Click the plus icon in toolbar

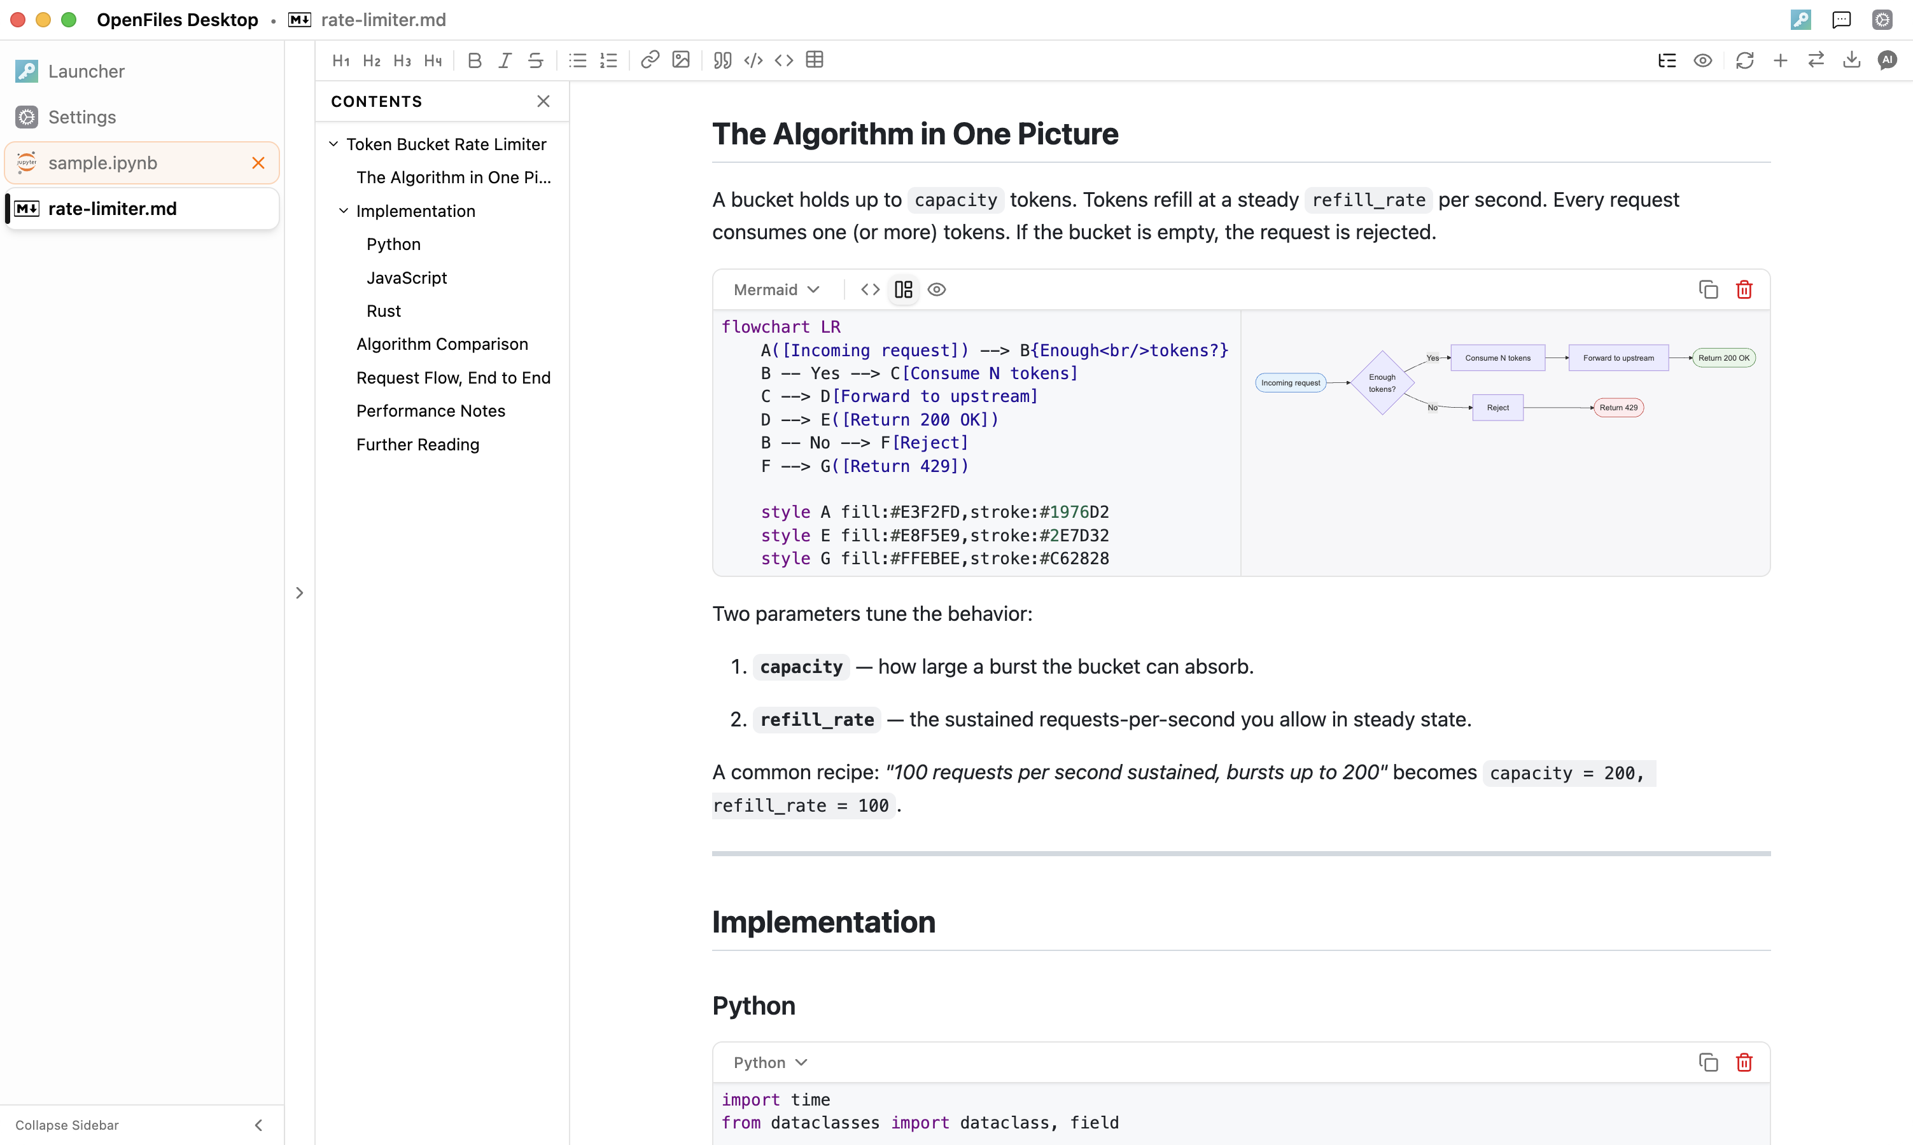1780,60
